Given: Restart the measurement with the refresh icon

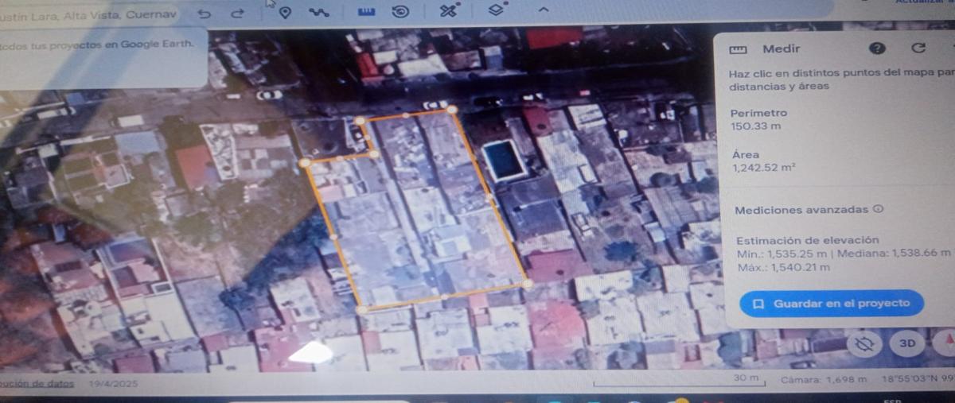Looking at the screenshot, I should tap(918, 48).
